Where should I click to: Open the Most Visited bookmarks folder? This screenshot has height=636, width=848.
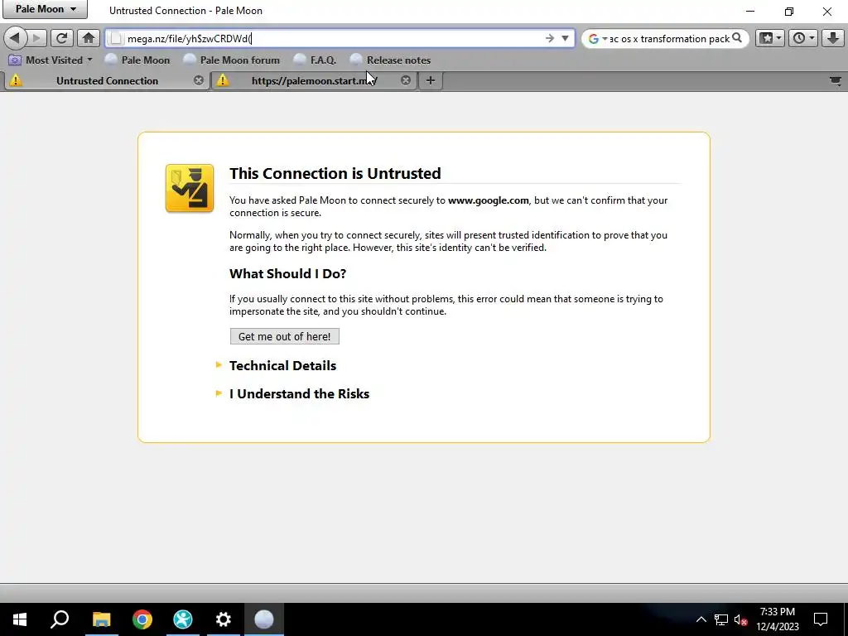click(51, 60)
